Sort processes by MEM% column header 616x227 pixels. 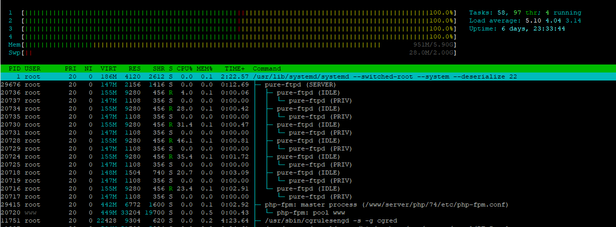tap(205, 68)
